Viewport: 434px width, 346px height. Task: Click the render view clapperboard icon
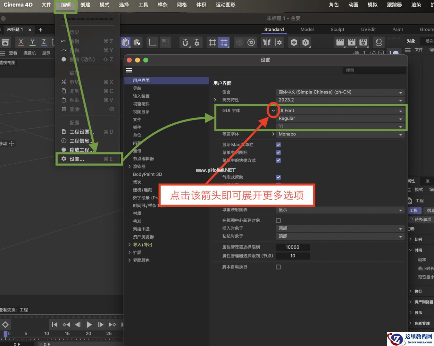tap(340, 42)
